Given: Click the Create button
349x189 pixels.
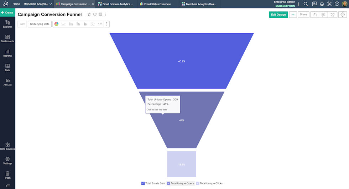Looking at the screenshot, I should click(7, 13).
